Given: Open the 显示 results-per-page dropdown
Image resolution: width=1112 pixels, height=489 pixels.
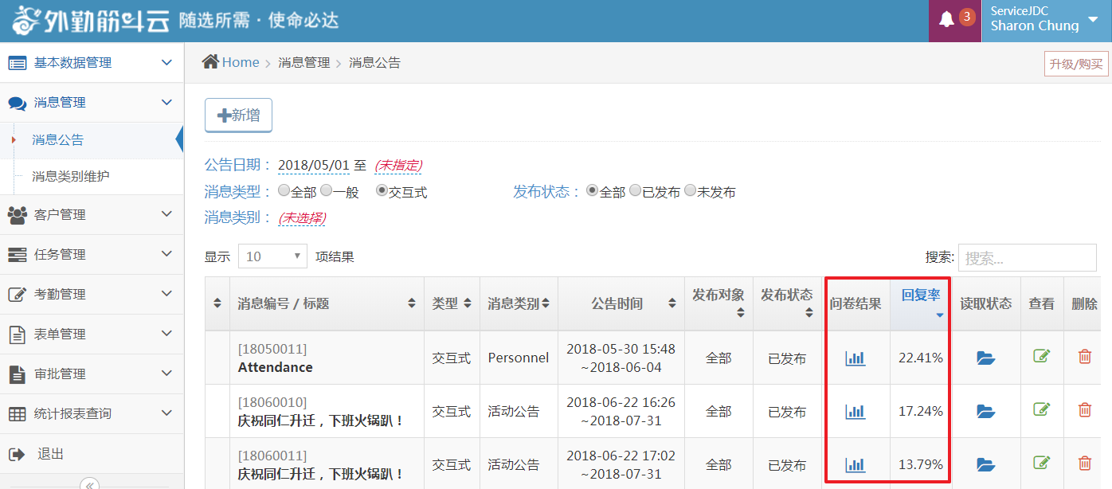Looking at the screenshot, I should (x=272, y=256).
